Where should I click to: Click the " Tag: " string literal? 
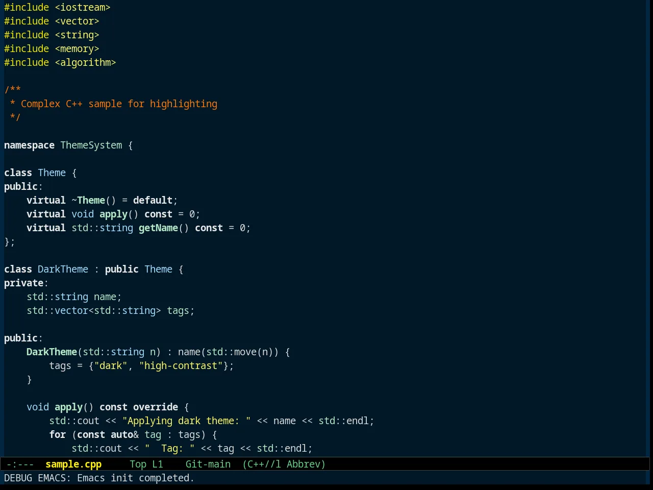[169, 448]
